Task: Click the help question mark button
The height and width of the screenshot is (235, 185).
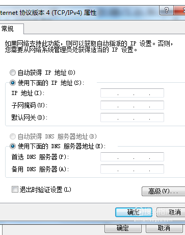Action: 166,11
